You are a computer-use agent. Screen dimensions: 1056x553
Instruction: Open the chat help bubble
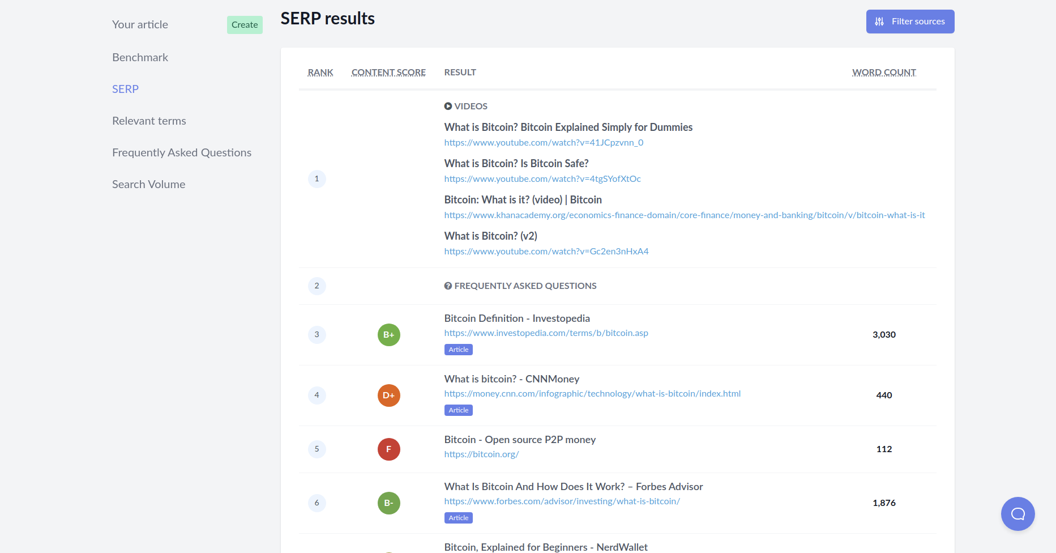[1017, 514]
